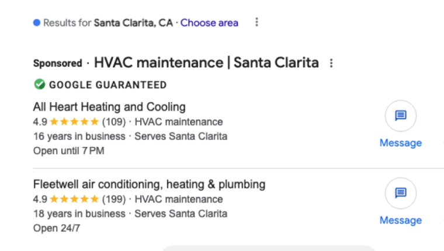
Task: Click the GOOGLE GUARANTEED text label
Action: point(107,85)
